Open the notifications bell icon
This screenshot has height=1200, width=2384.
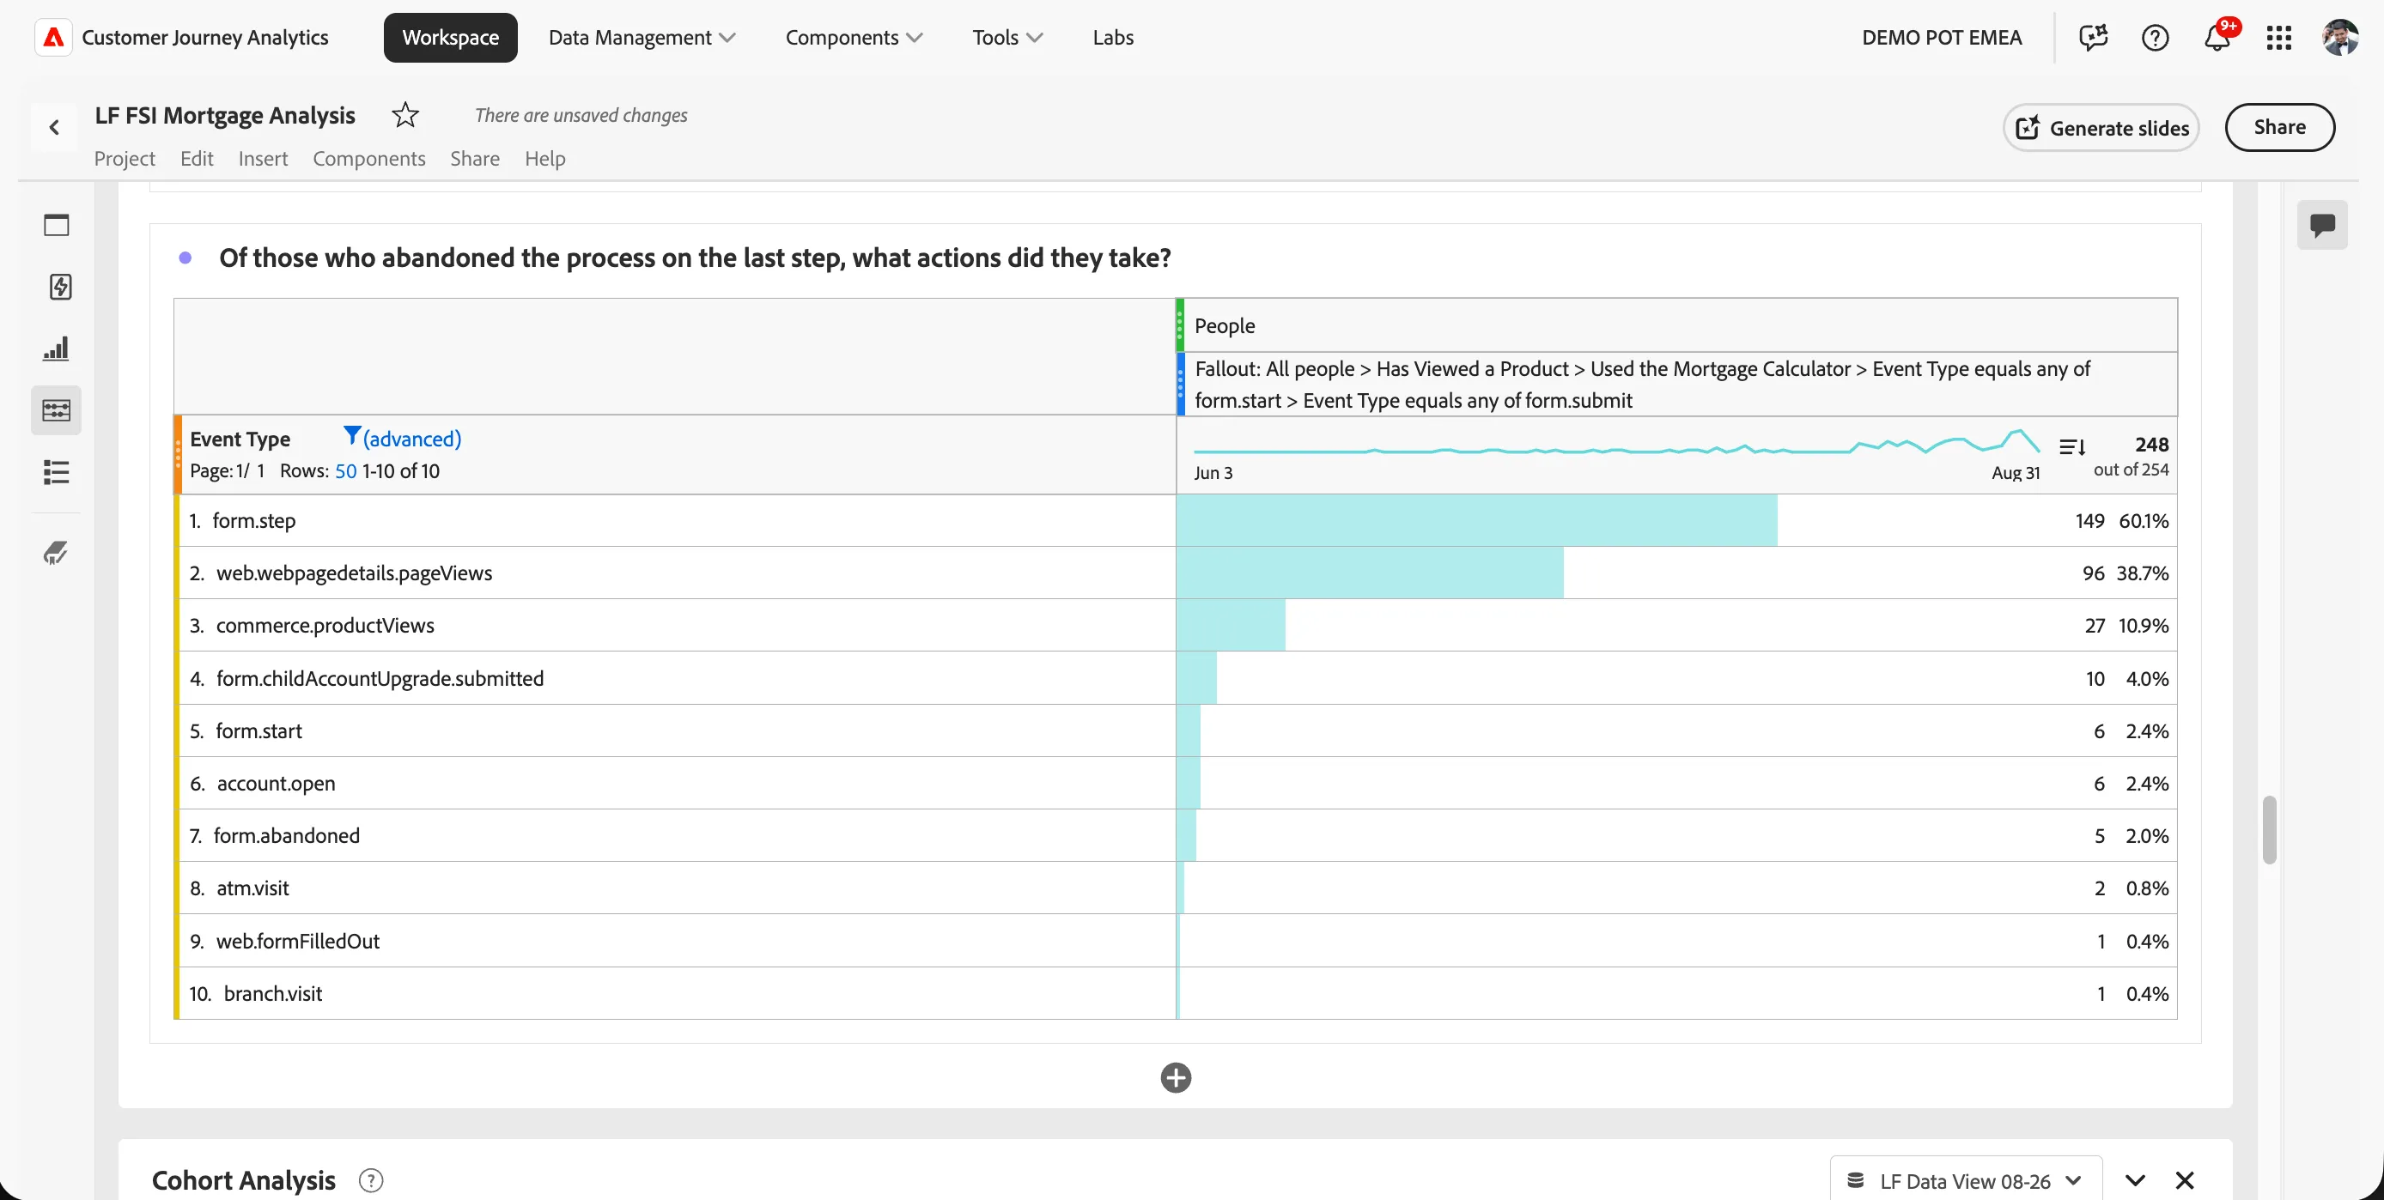pos(2217,37)
